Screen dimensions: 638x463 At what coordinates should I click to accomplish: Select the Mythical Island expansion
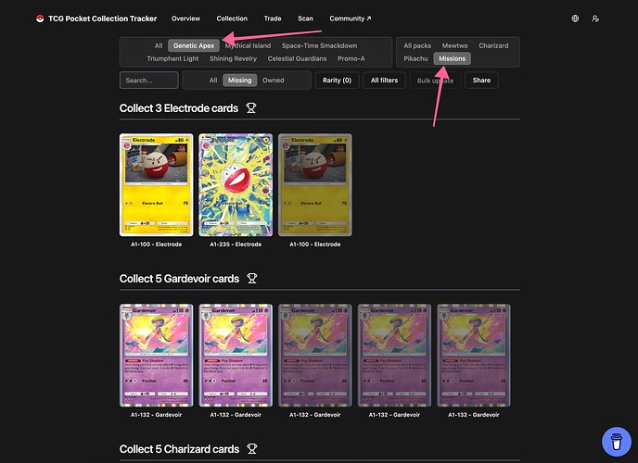click(x=248, y=45)
